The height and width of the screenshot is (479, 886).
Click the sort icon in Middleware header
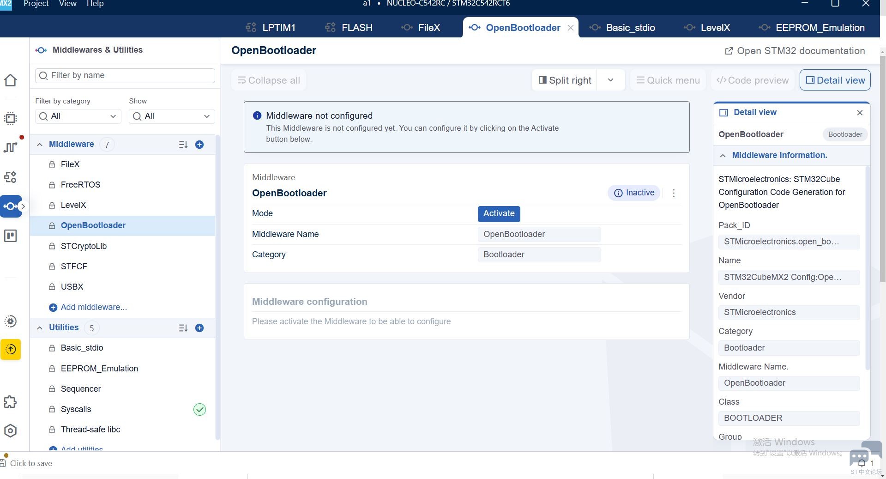183,145
